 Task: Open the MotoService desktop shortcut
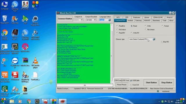(25, 48)
